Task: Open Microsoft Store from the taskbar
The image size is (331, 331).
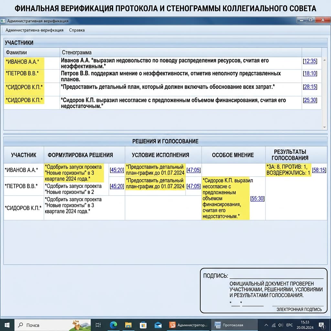Action: (x=143, y=325)
